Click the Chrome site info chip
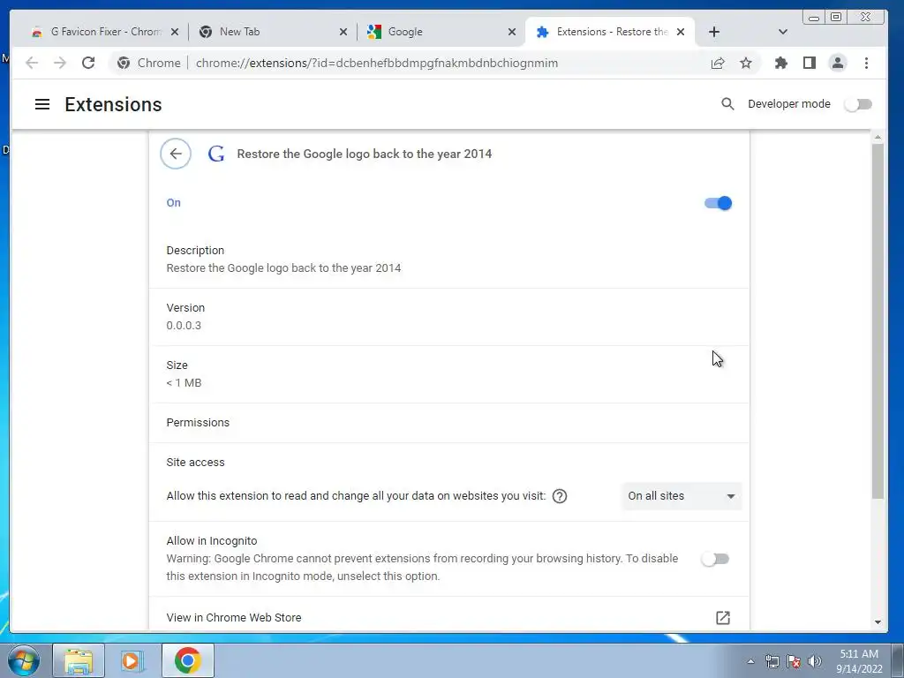The width and height of the screenshot is (904, 678). tap(148, 63)
